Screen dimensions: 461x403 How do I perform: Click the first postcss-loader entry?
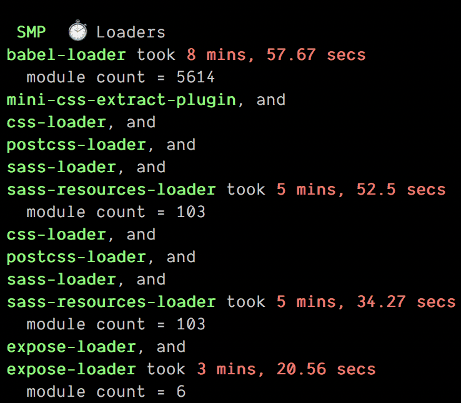coord(76,145)
